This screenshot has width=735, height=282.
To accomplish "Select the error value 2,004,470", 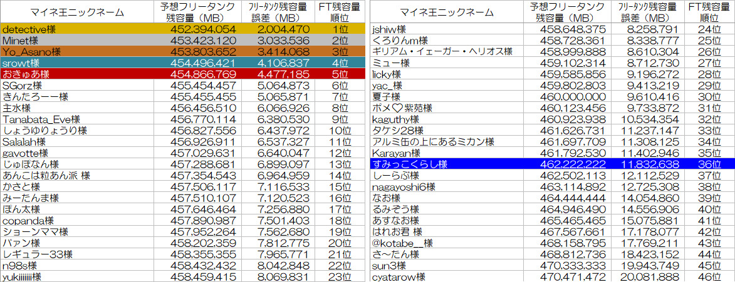I will coord(283,29).
